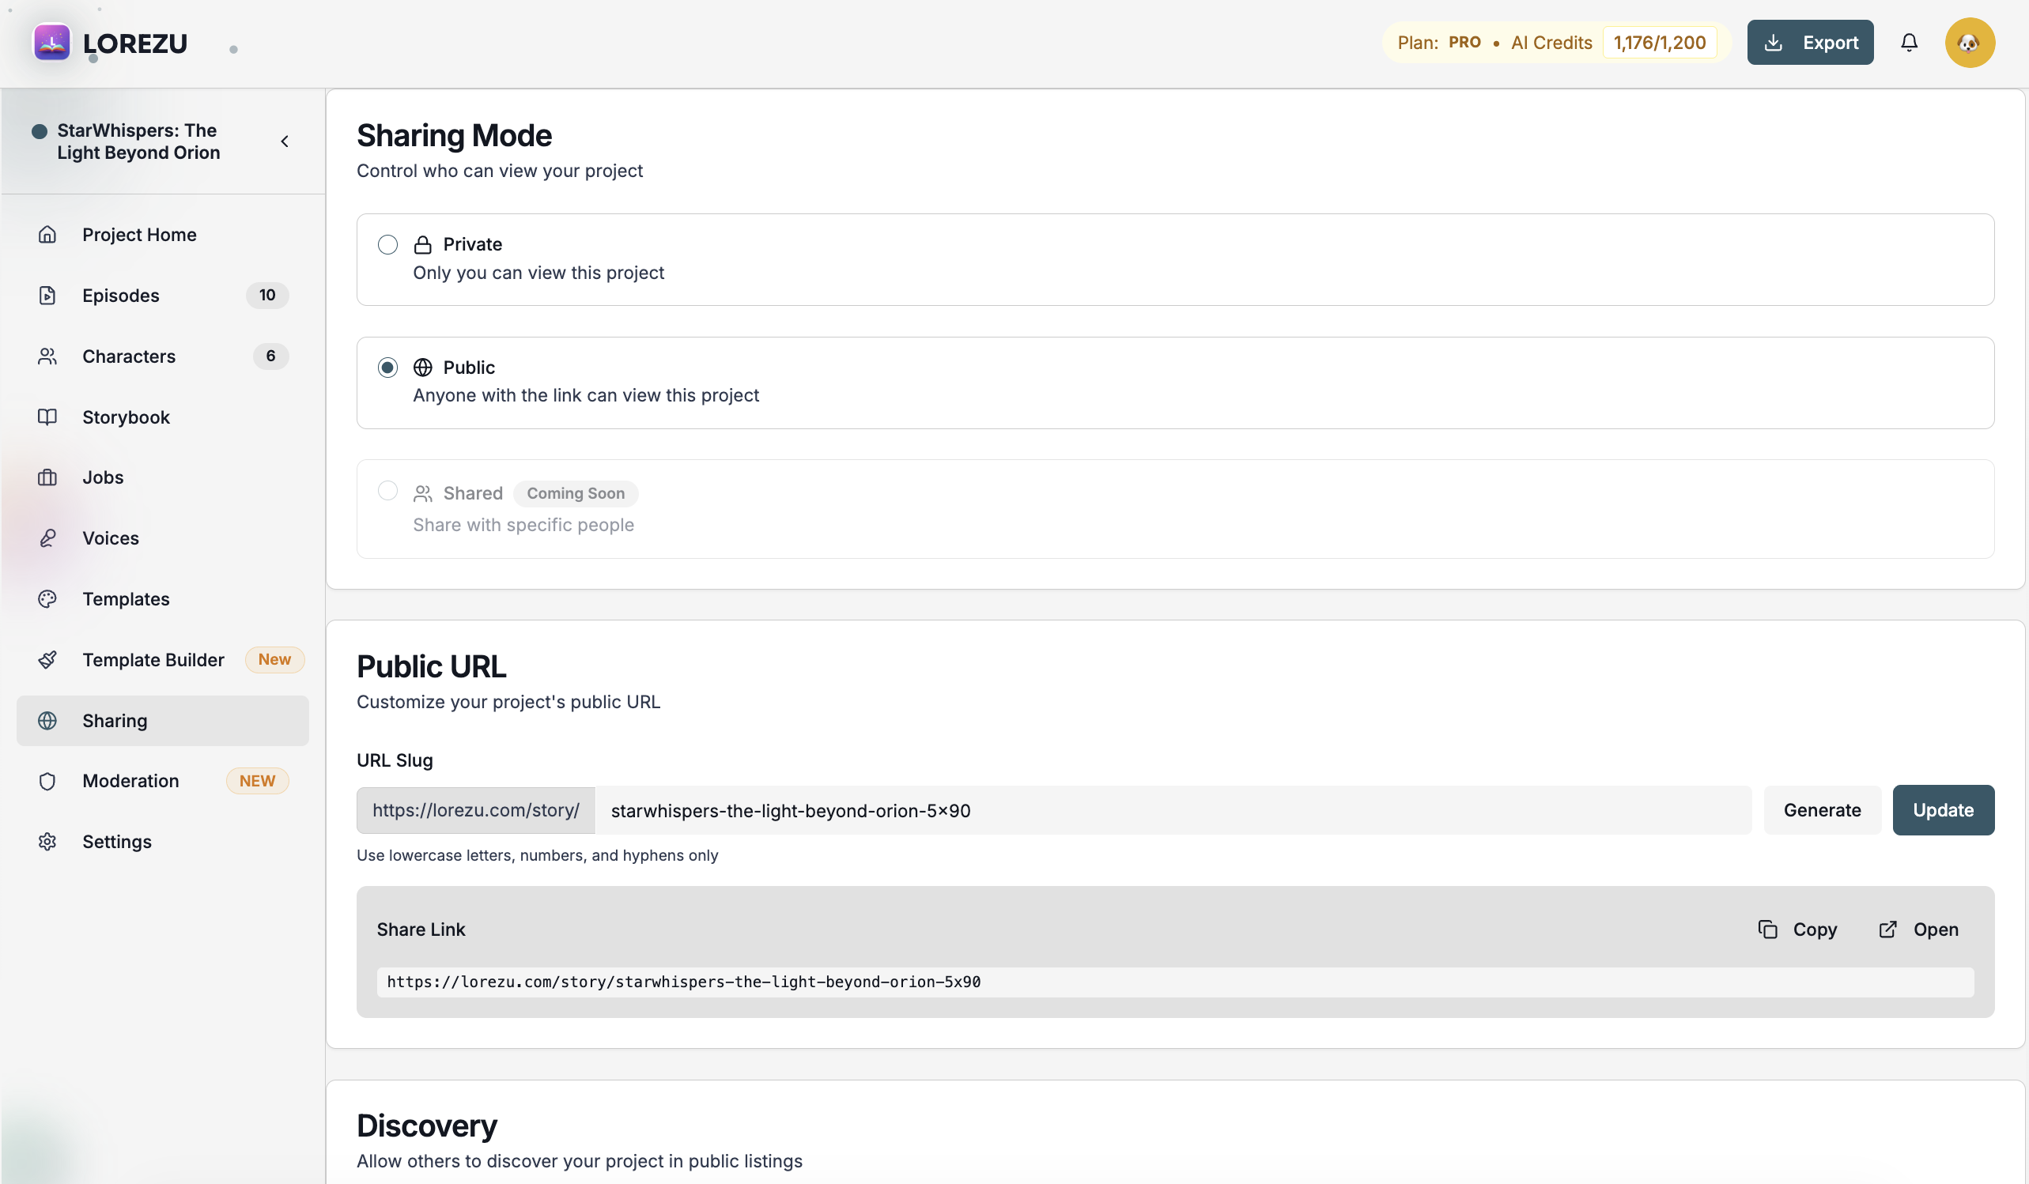Image resolution: width=2029 pixels, height=1184 pixels.
Task: Select the Private sharing mode radio
Action: click(x=387, y=245)
